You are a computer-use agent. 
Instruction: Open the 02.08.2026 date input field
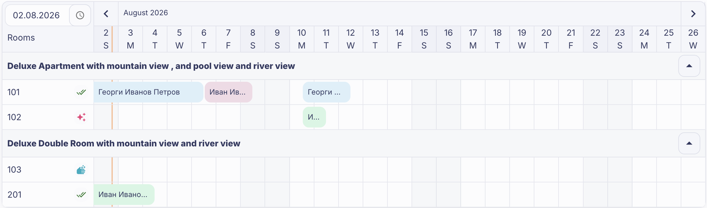click(x=37, y=15)
